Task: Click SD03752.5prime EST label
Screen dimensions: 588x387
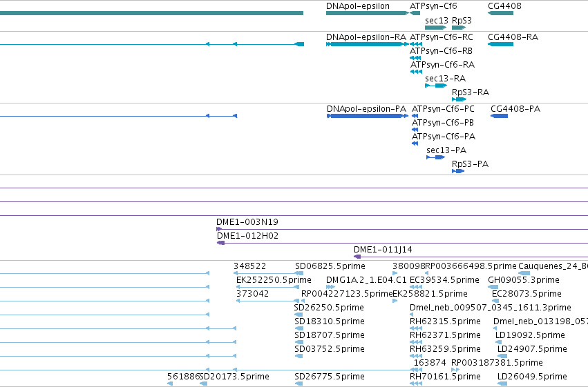Action: tap(330, 349)
